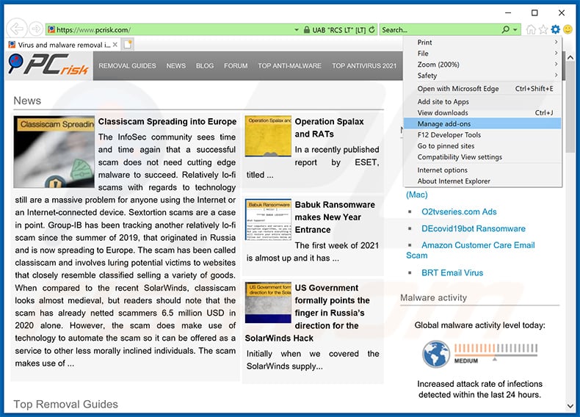
Task: Open Favorites star icon
Action: click(543, 29)
